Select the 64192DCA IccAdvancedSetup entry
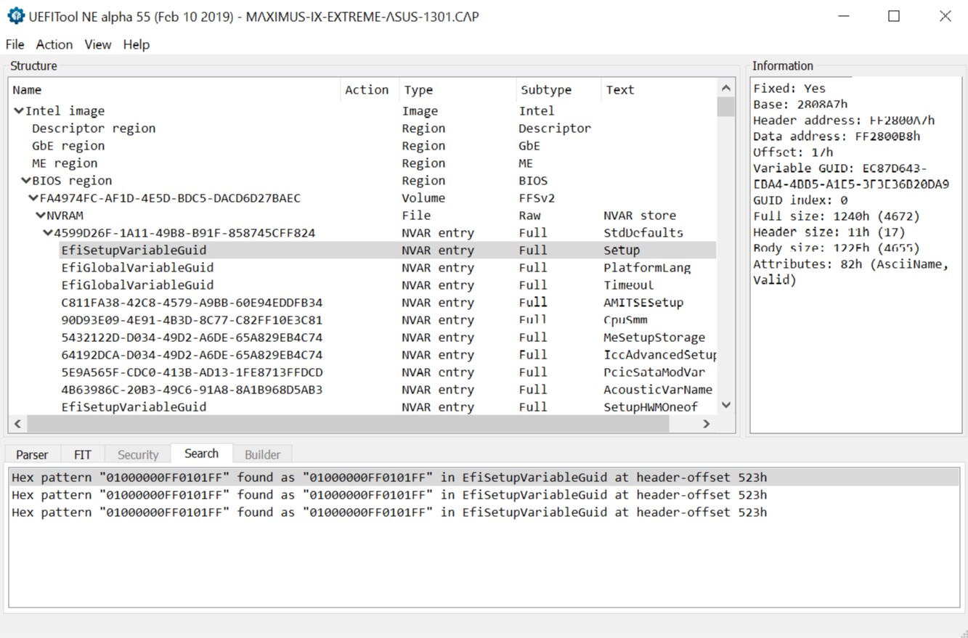This screenshot has width=968, height=638. coord(362,355)
